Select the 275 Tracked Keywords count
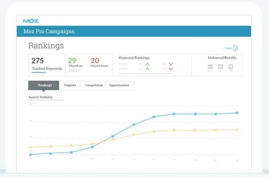The image size is (269, 177). (x=38, y=60)
